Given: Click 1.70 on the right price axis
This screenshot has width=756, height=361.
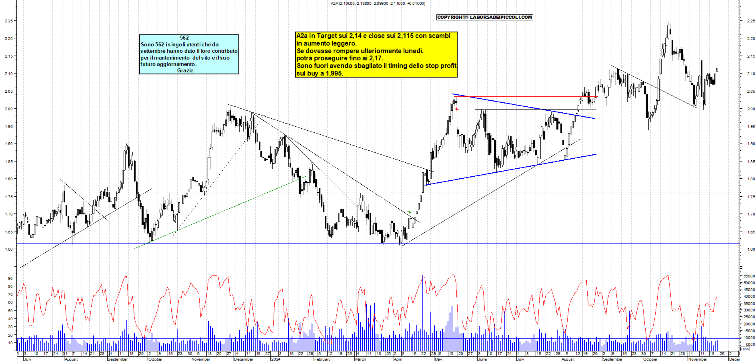Looking at the screenshot, I should (751, 214).
